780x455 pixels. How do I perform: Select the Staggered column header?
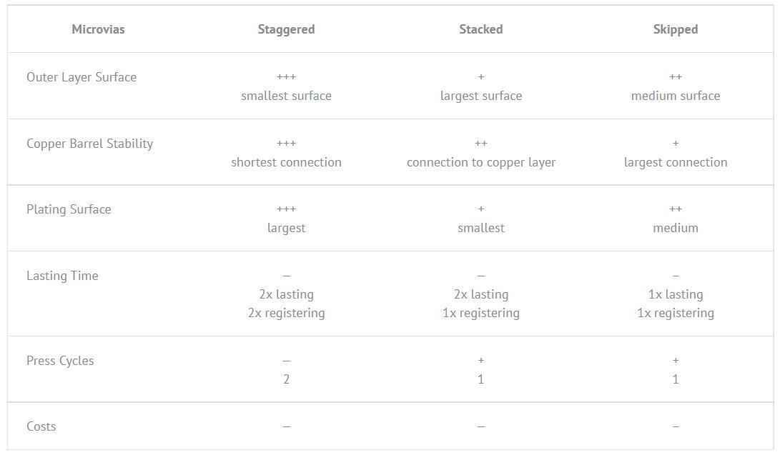click(x=286, y=29)
